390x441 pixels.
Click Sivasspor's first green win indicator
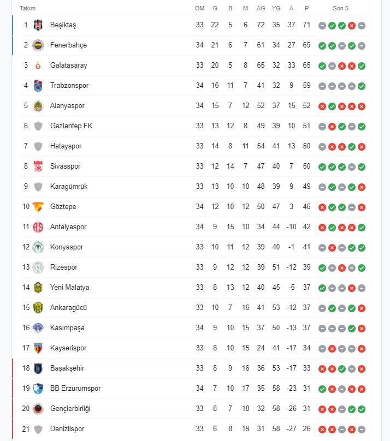(x=322, y=167)
